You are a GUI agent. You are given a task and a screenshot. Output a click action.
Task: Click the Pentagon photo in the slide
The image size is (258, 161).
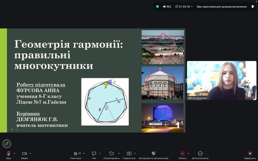click(x=163, y=47)
